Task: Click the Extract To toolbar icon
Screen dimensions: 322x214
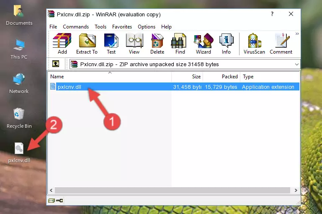Action: click(x=87, y=44)
